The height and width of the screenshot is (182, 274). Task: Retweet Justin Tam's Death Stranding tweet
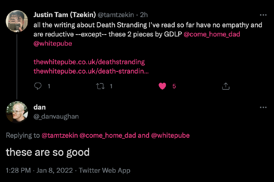(x=100, y=86)
